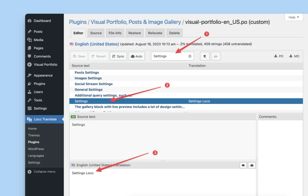Click the Settings sliders icon in sidebar
This screenshot has height=196, width=308.
[29, 108]
